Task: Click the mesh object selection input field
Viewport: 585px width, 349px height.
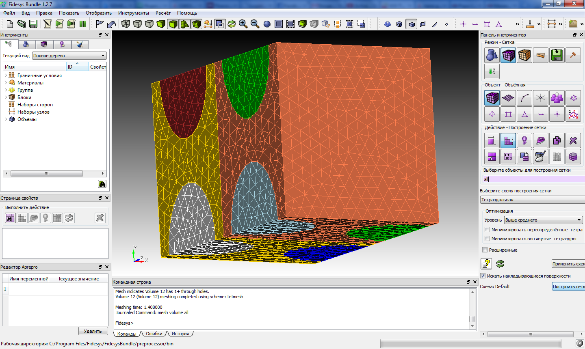Action: click(532, 179)
